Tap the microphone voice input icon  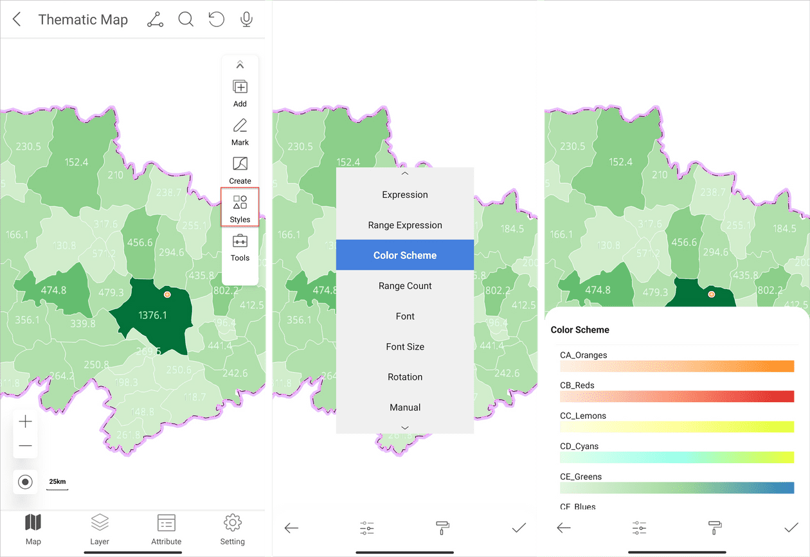pos(246,20)
